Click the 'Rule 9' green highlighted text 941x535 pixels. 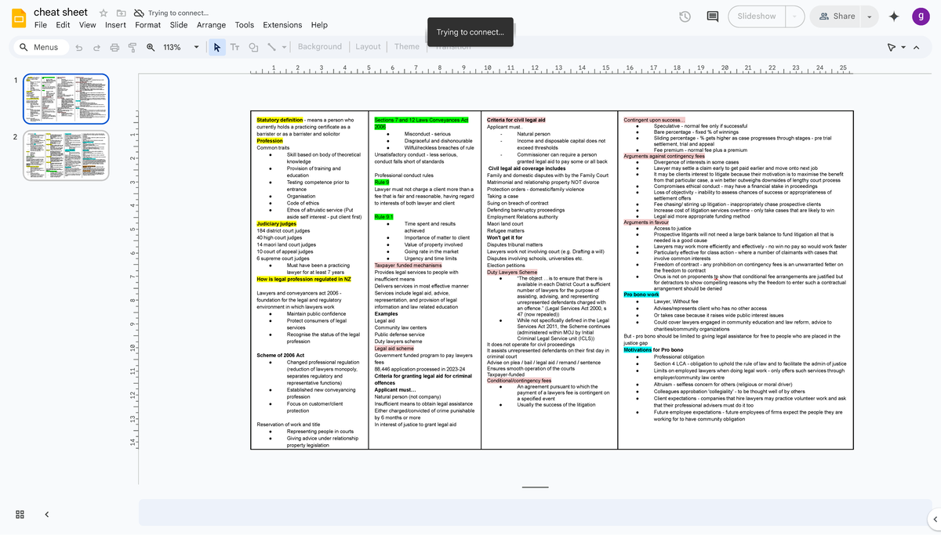point(382,183)
